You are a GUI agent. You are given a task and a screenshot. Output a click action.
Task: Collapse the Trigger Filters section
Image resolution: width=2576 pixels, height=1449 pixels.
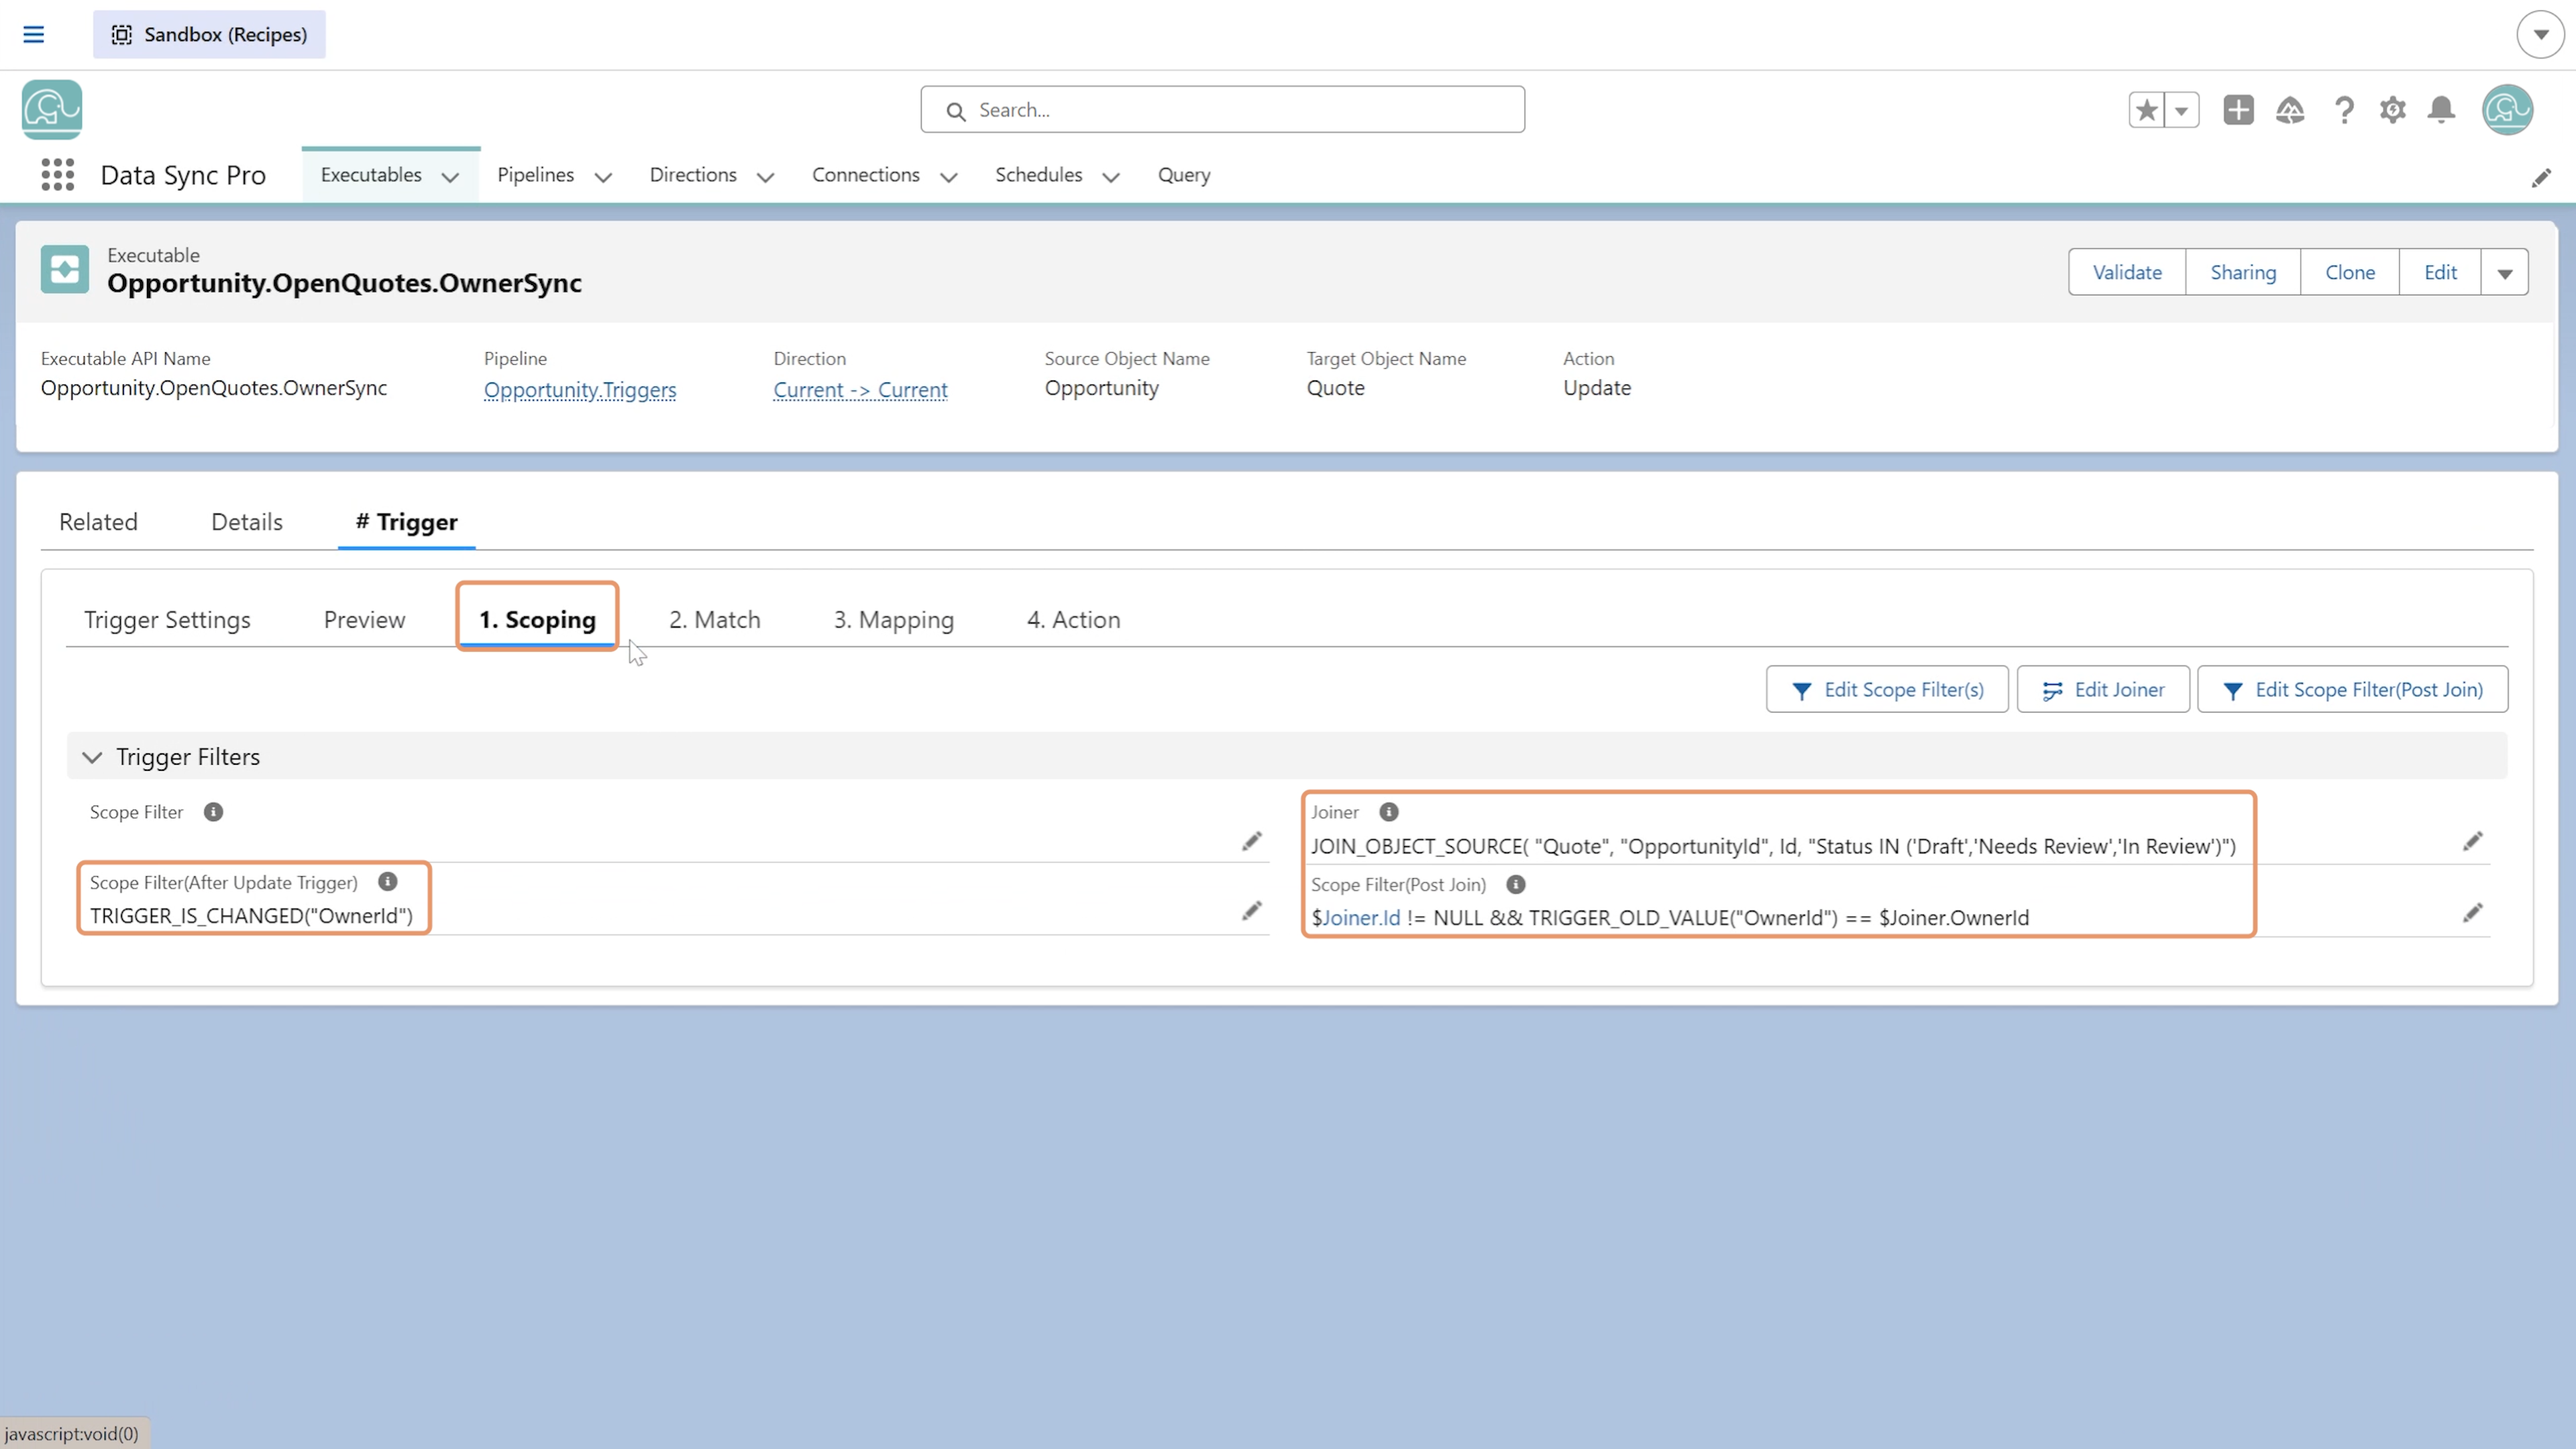(92, 757)
